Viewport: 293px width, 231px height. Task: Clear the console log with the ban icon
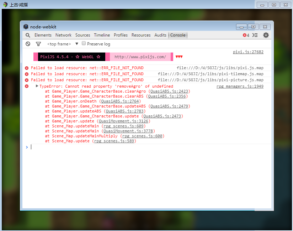click(x=28, y=44)
